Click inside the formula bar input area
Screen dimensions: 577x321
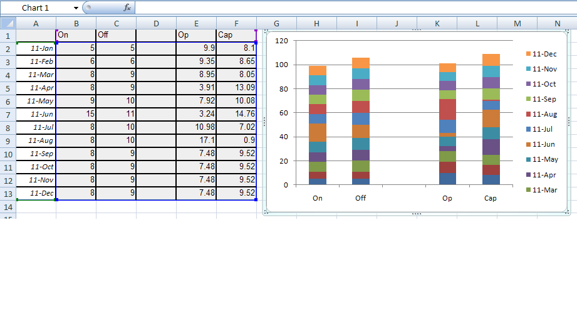click(x=351, y=8)
